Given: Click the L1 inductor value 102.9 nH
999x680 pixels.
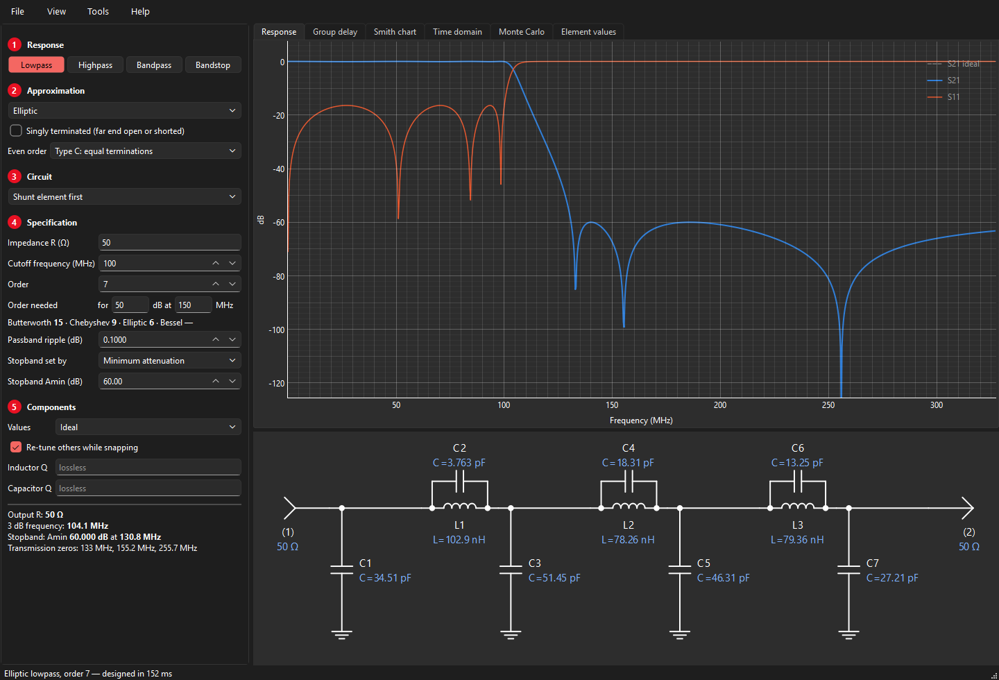Looking at the screenshot, I should pyautogui.click(x=459, y=540).
